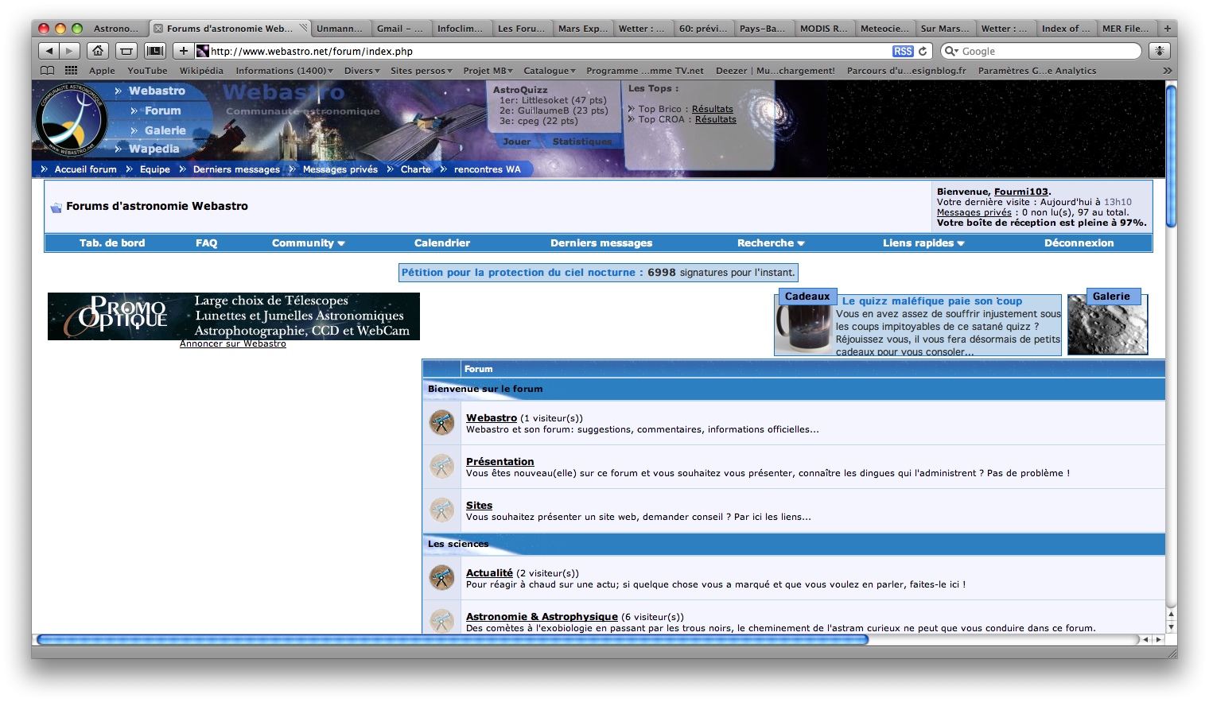The width and height of the screenshot is (1209, 702).
Task: Go back with the Safari back arrow
Action: [x=49, y=51]
